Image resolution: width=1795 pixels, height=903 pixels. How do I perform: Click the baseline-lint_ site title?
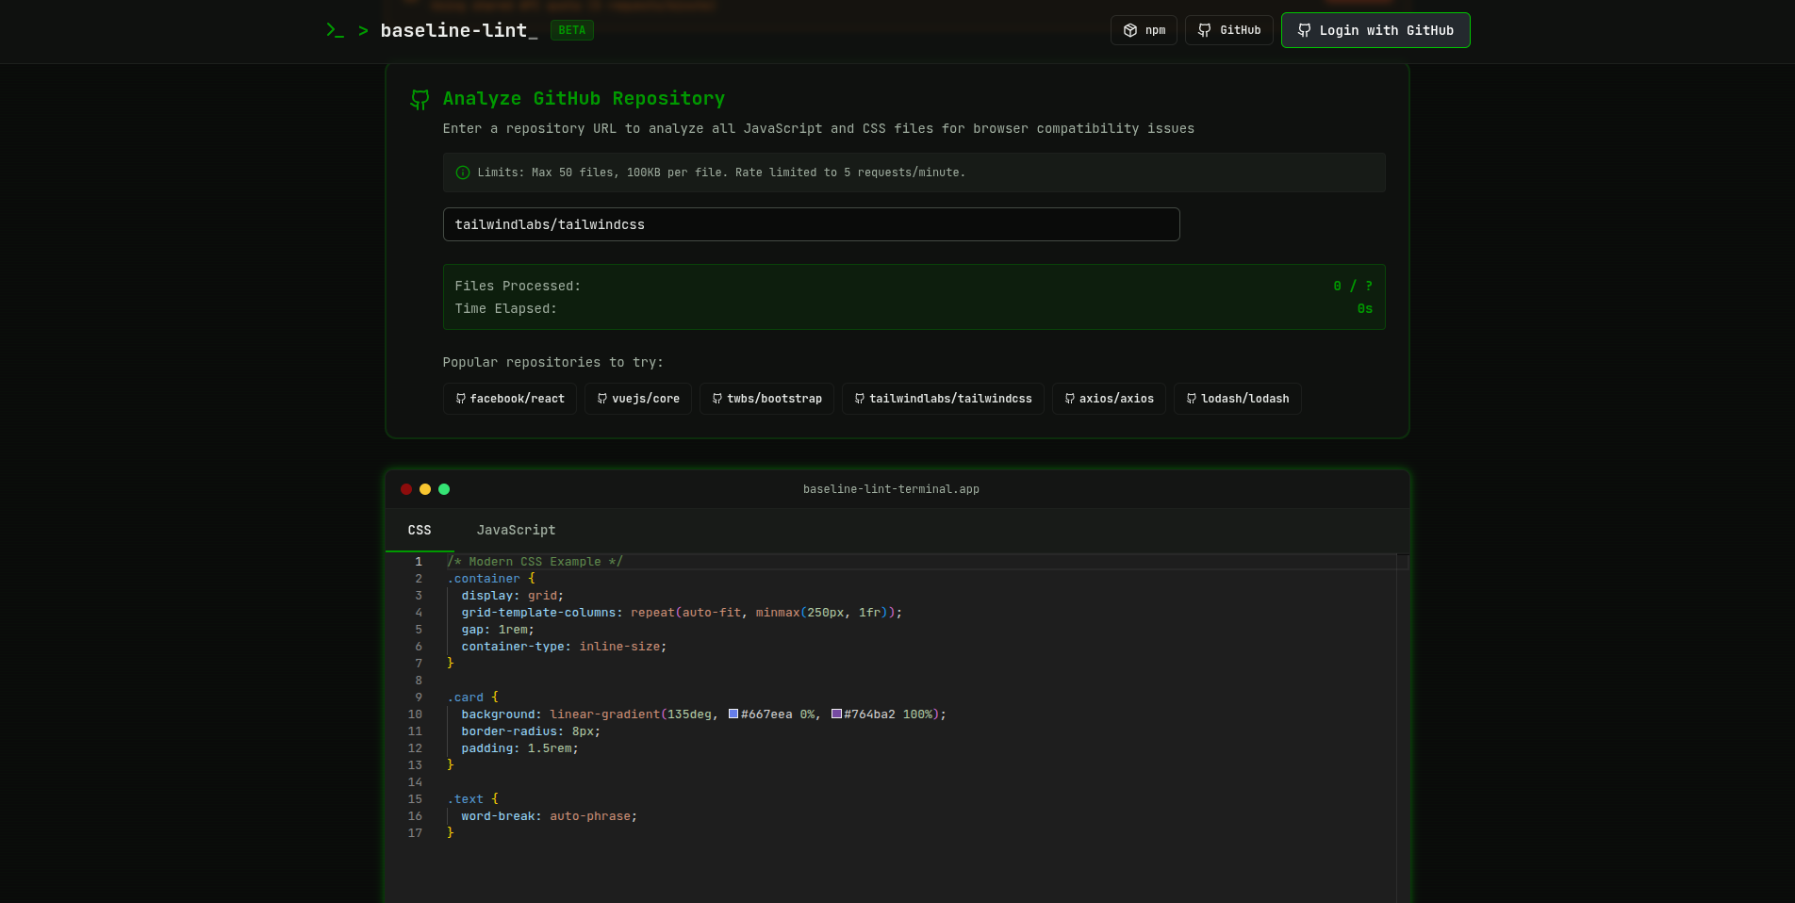(459, 30)
